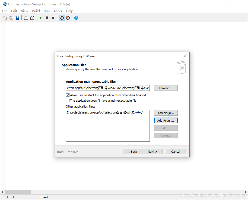The height and width of the screenshot is (200, 248).
Task: Open the File menu
Action: tap(5, 11)
